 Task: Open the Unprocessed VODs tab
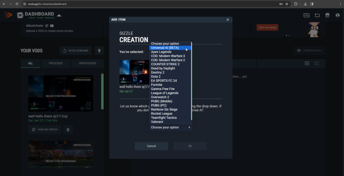(x=87, y=63)
